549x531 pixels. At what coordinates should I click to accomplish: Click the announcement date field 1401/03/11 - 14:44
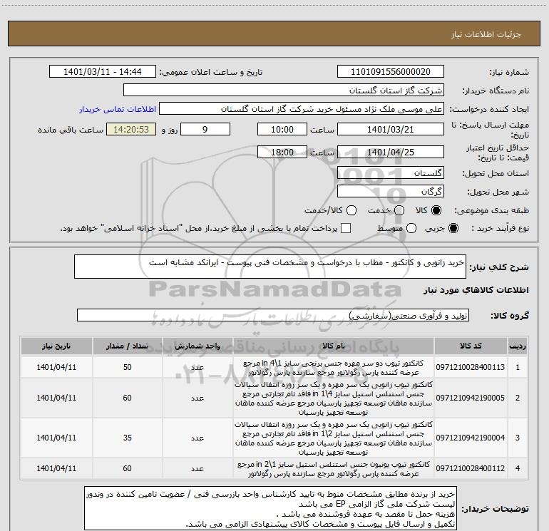[103, 72]
